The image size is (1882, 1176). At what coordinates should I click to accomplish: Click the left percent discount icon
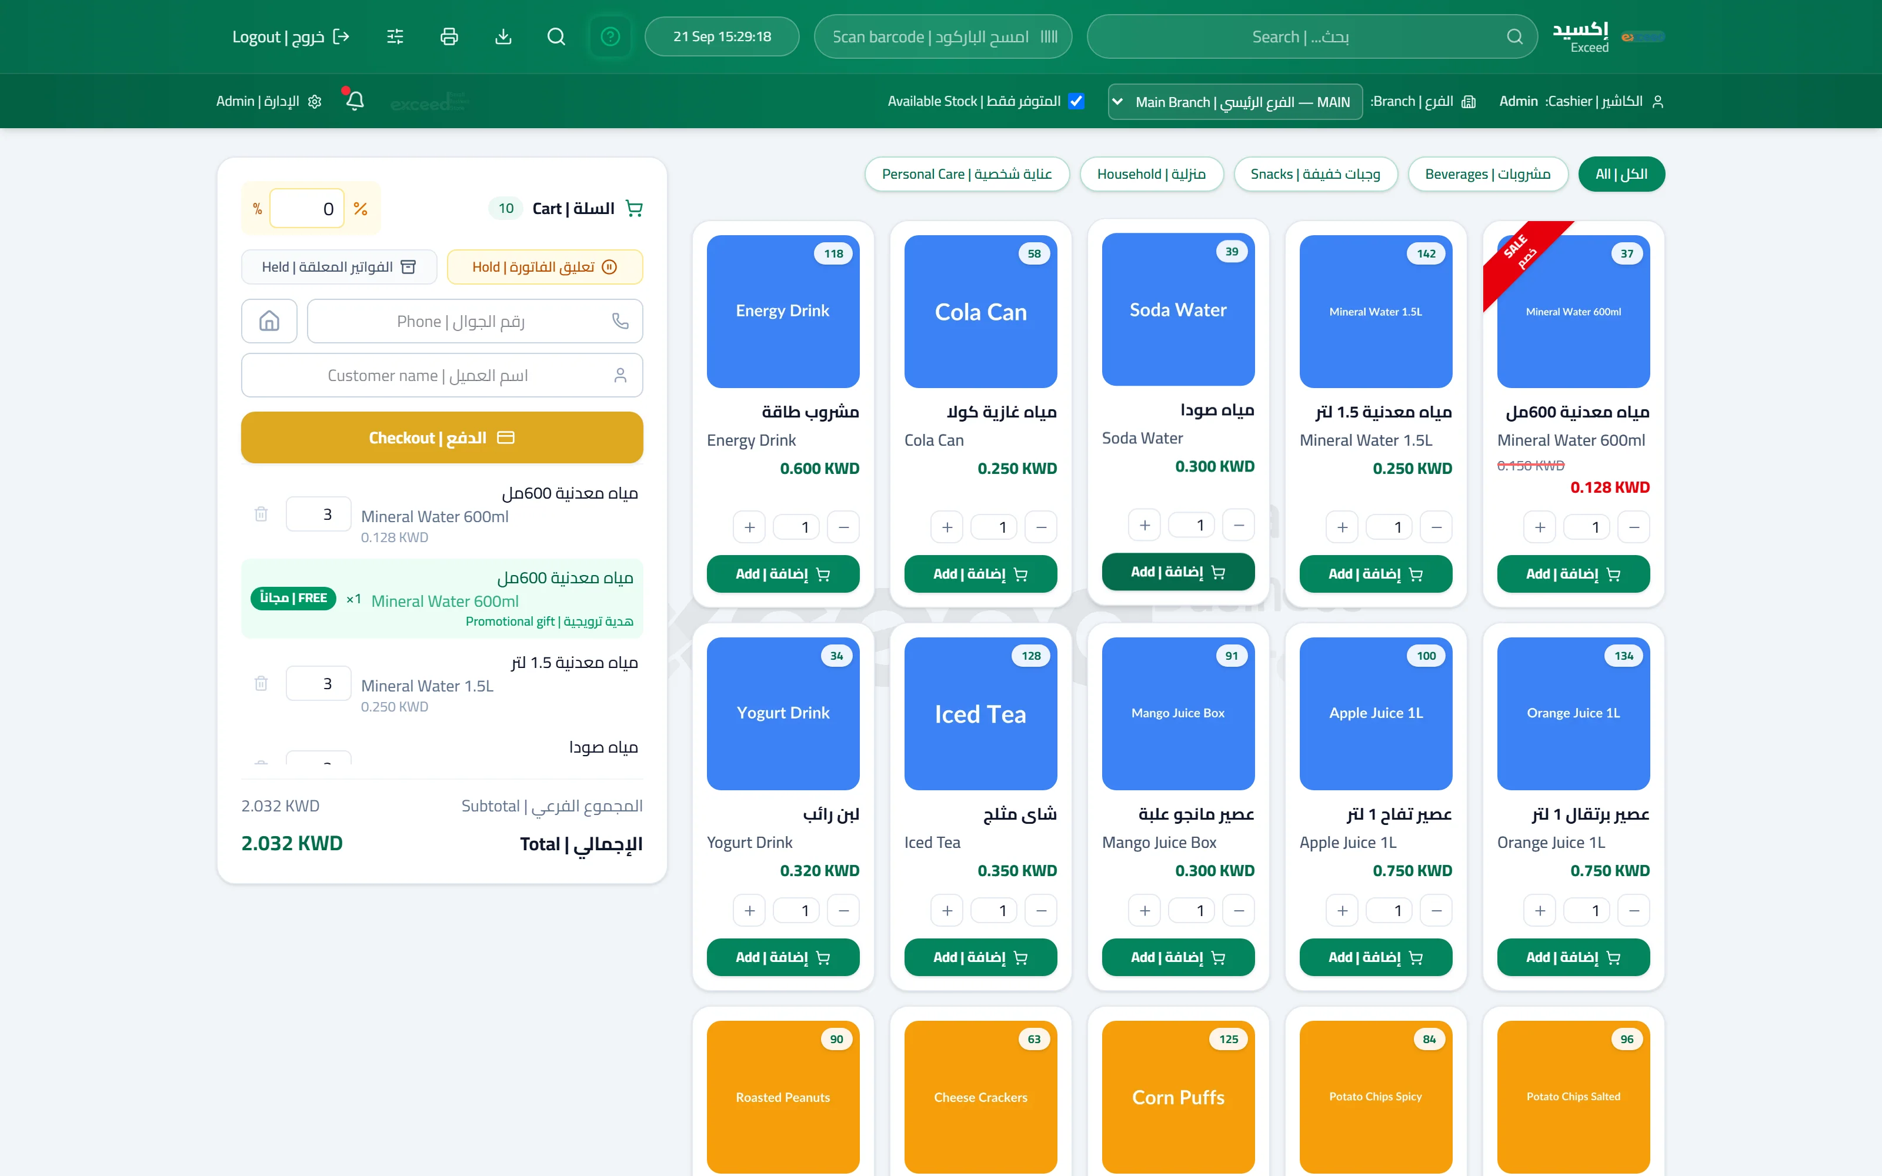pyautogui.click(x=258, y=208)
